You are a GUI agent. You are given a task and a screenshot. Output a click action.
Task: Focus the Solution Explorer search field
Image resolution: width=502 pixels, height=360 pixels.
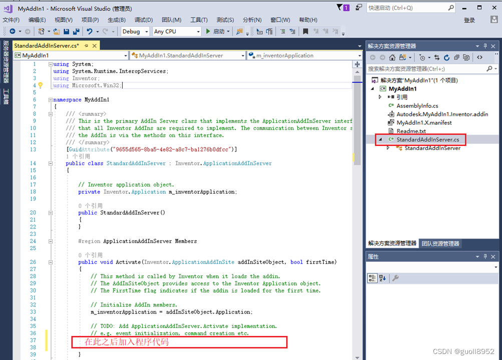(432, 68)
